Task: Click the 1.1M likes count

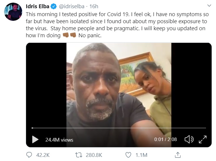Action: (141, 155)
